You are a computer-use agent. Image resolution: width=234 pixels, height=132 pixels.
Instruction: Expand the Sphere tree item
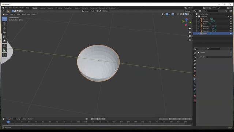pyautogui.click(x=199, y=34)
